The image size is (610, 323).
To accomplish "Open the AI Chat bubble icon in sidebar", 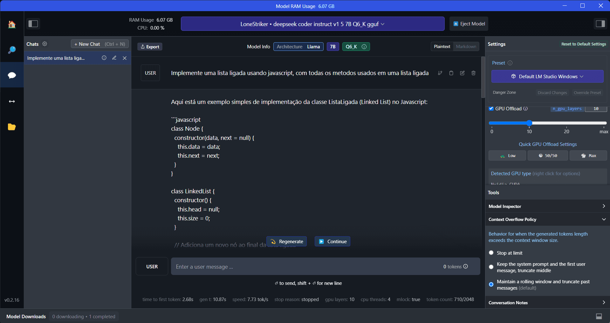I will coord(12,75).
